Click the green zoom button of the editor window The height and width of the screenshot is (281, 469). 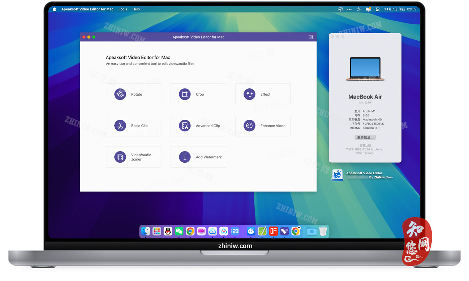94,37
